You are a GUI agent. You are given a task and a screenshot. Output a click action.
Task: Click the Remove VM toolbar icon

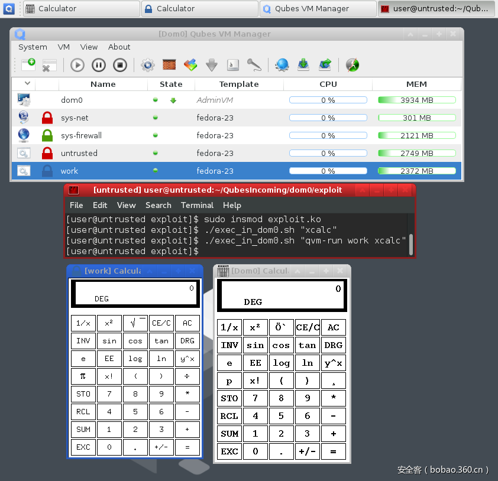tap(49, 65)
